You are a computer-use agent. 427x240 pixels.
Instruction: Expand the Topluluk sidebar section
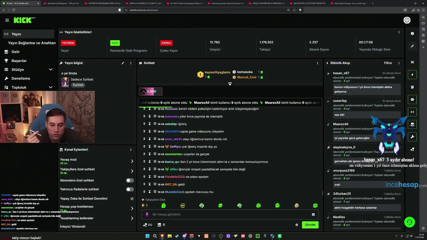[x=51, y=87]
